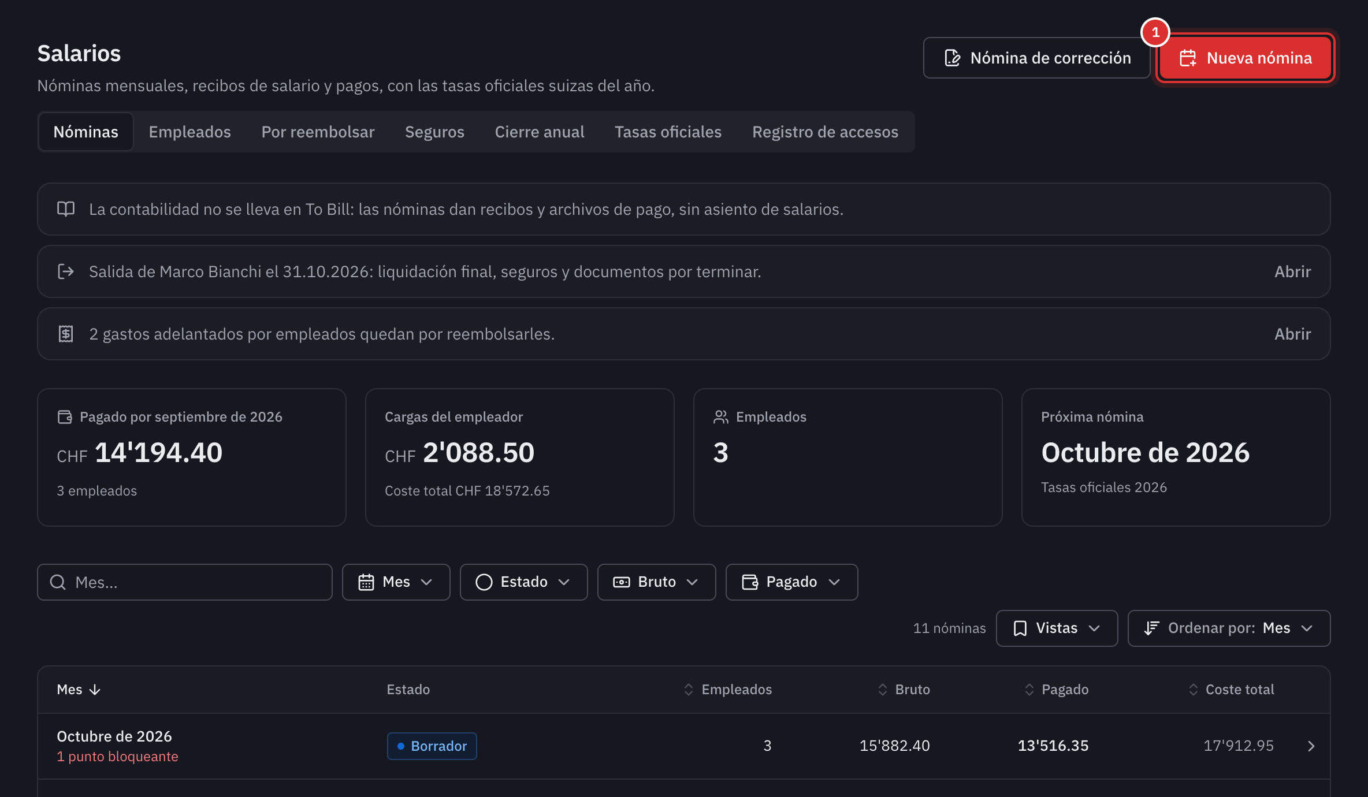Screen dimensions: 1368x797
Task: Focus the Mes search input field
Action: pyautogui.click(x=185, y=582)
